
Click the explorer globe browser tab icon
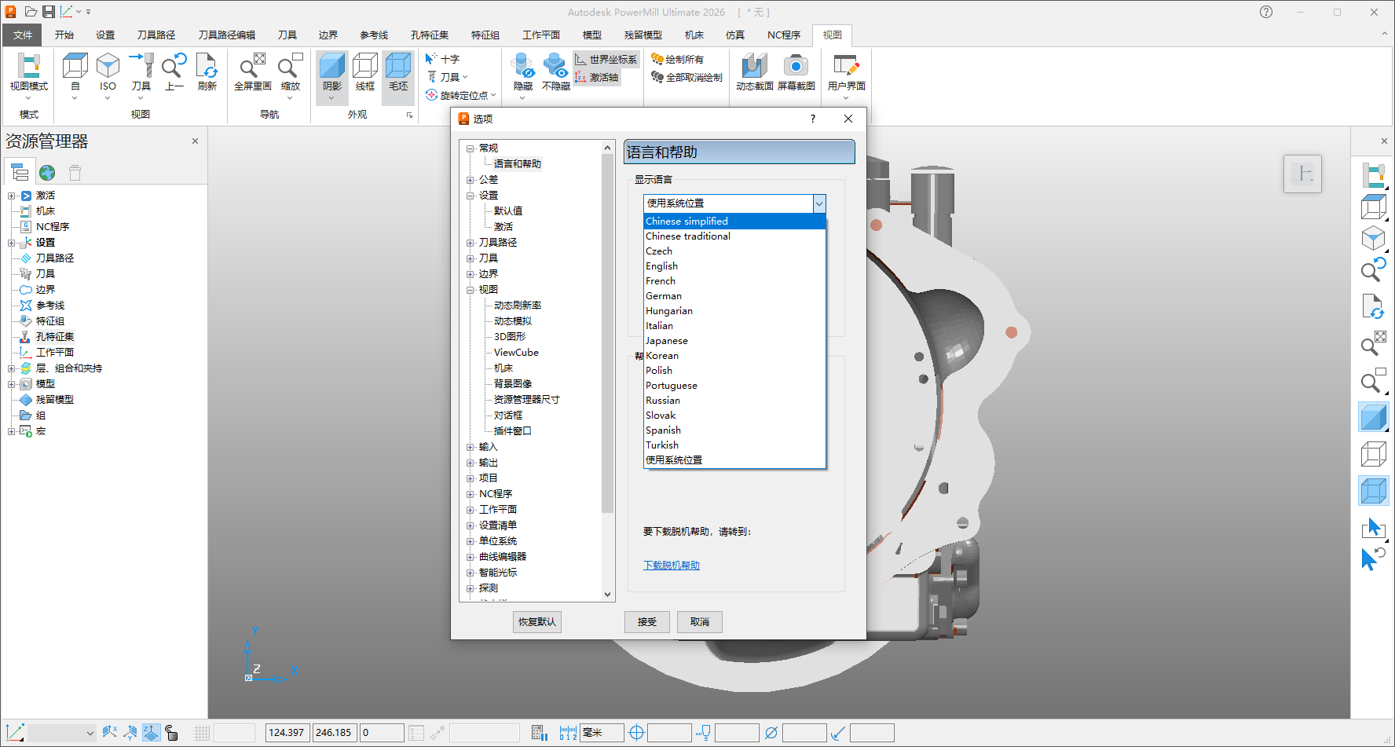(47, 172)
